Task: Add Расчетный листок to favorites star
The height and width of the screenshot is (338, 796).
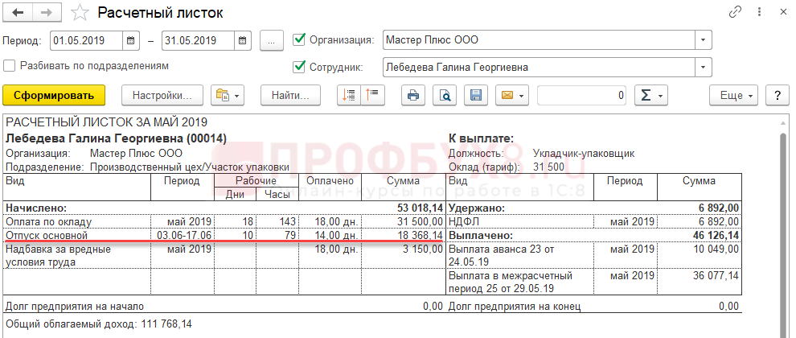Action: pos(80,13)
